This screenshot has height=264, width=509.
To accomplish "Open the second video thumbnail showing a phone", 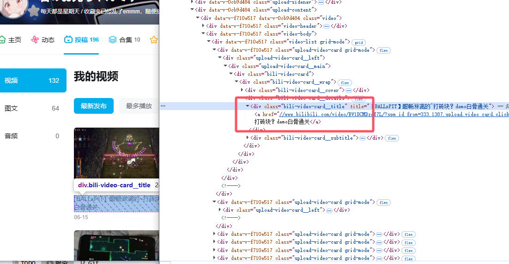I will coord(116,246).
